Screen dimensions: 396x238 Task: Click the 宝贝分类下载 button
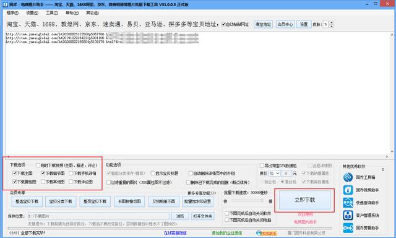click(x=61, y=201)
